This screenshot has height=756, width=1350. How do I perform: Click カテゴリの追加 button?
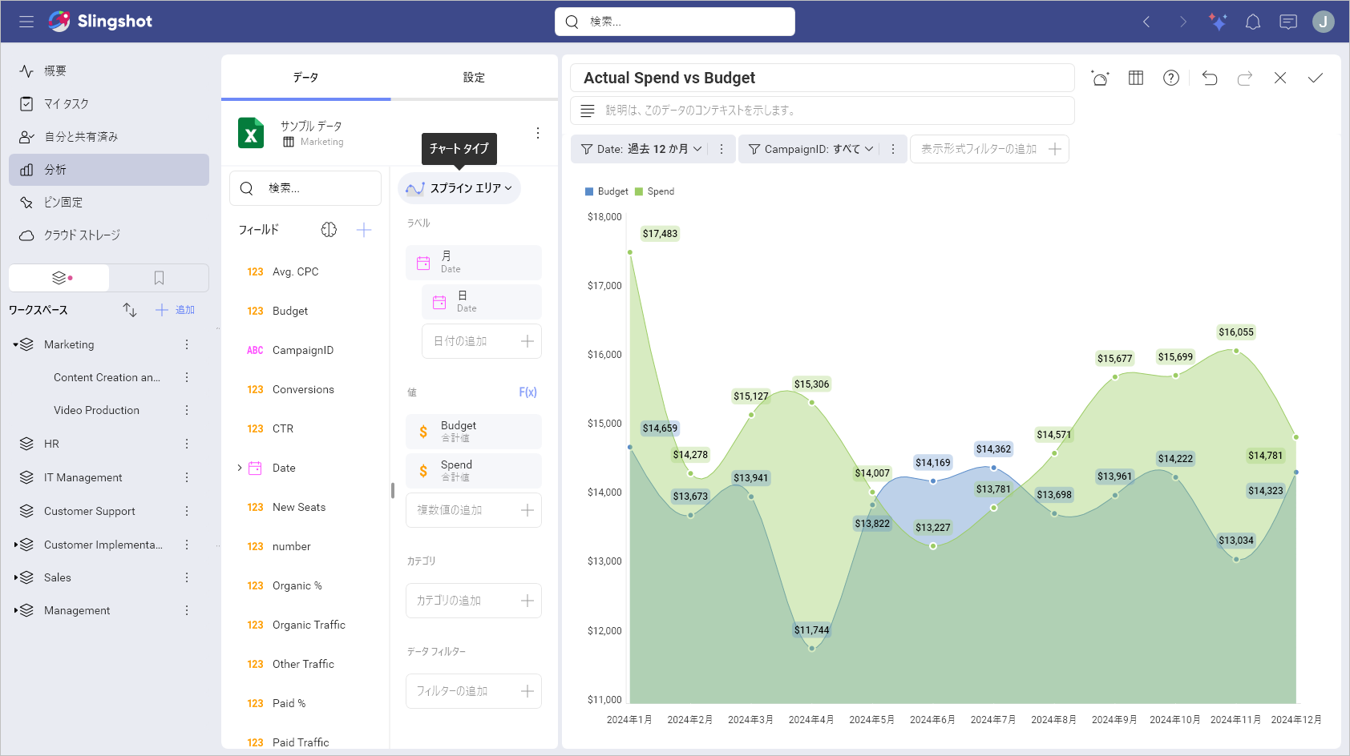[474, 601]
